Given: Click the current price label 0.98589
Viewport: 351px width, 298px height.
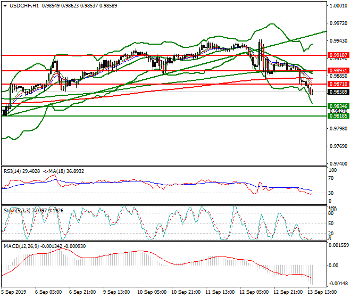Looking at the screenshot, I should (338, 92).
